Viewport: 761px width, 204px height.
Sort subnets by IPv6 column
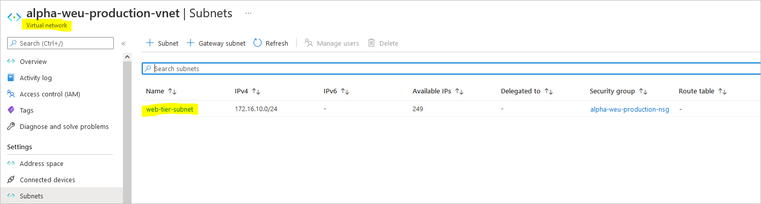336,91
